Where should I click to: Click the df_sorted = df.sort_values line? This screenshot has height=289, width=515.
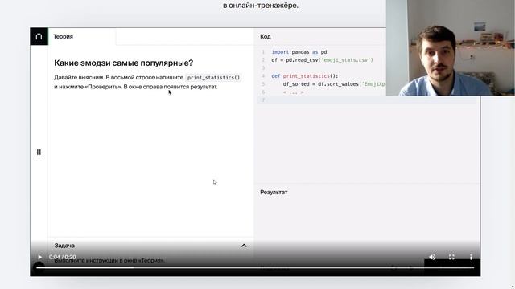[334, 84]
